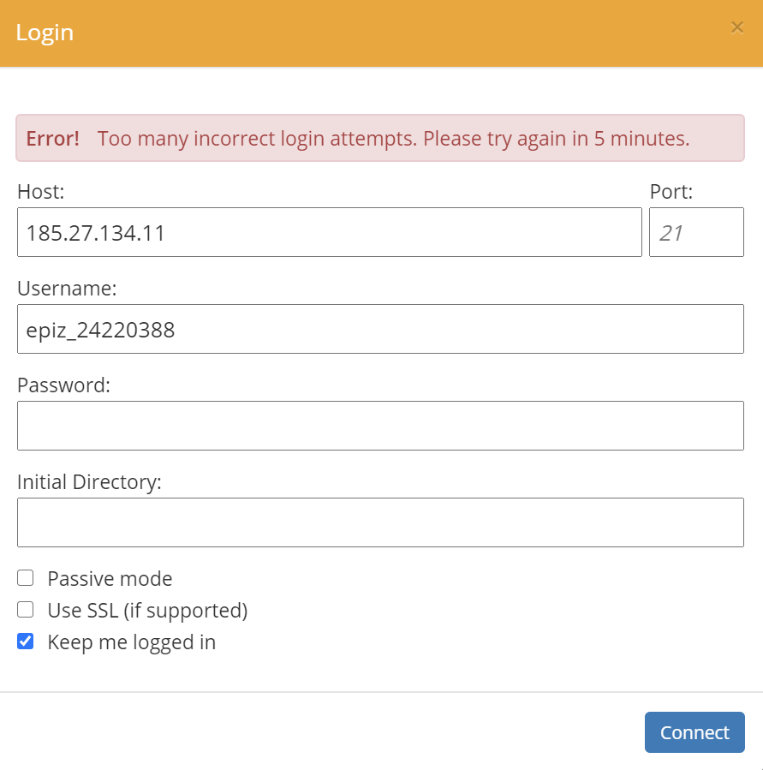The height and width of the screenshot is (770, 763).
Task: Click the "Port:" field label
Action: [671, 192]
